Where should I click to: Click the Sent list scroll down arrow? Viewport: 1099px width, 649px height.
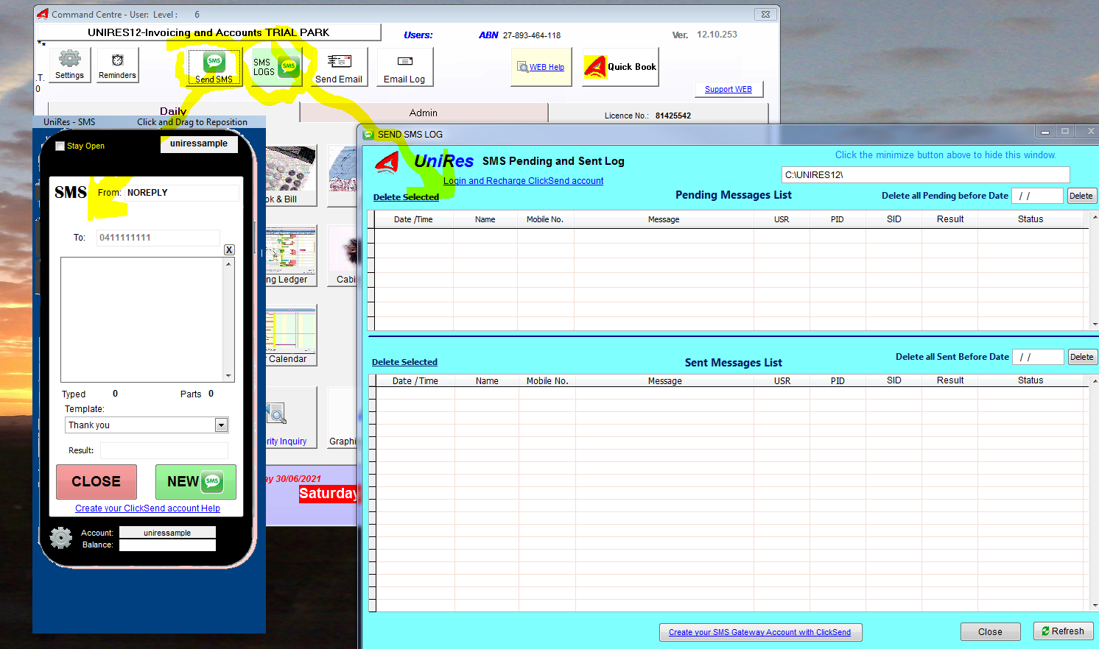click(x=1095, y=606)
